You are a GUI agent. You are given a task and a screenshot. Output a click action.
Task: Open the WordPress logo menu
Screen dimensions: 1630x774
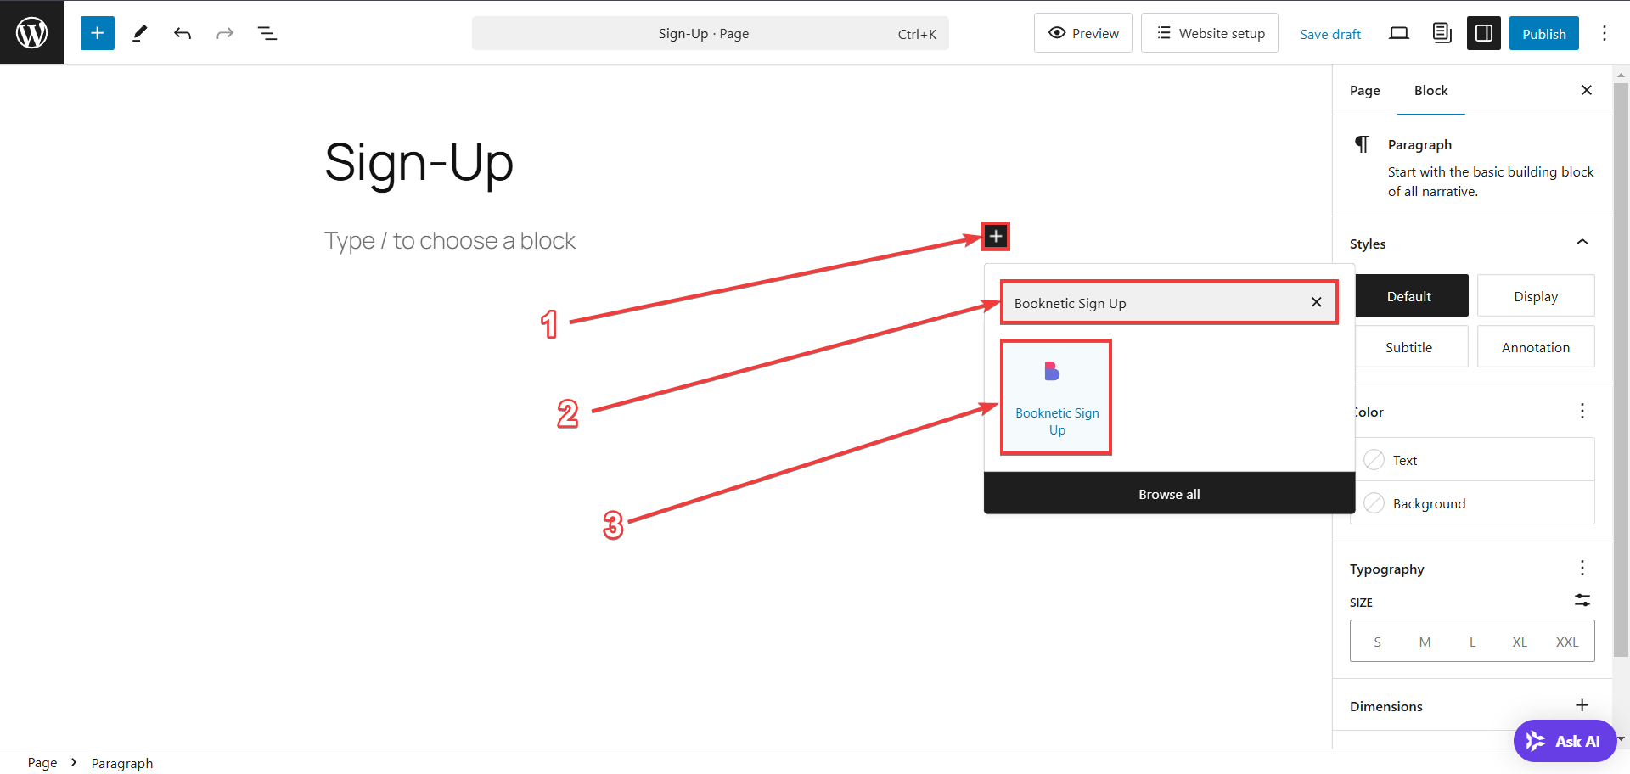pyautogui.click(x=31, y=32)
